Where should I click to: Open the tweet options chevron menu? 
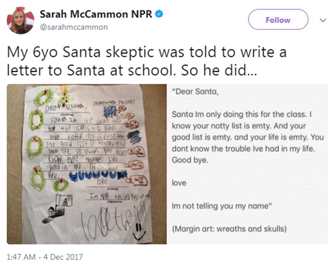[x=323, y=20]
